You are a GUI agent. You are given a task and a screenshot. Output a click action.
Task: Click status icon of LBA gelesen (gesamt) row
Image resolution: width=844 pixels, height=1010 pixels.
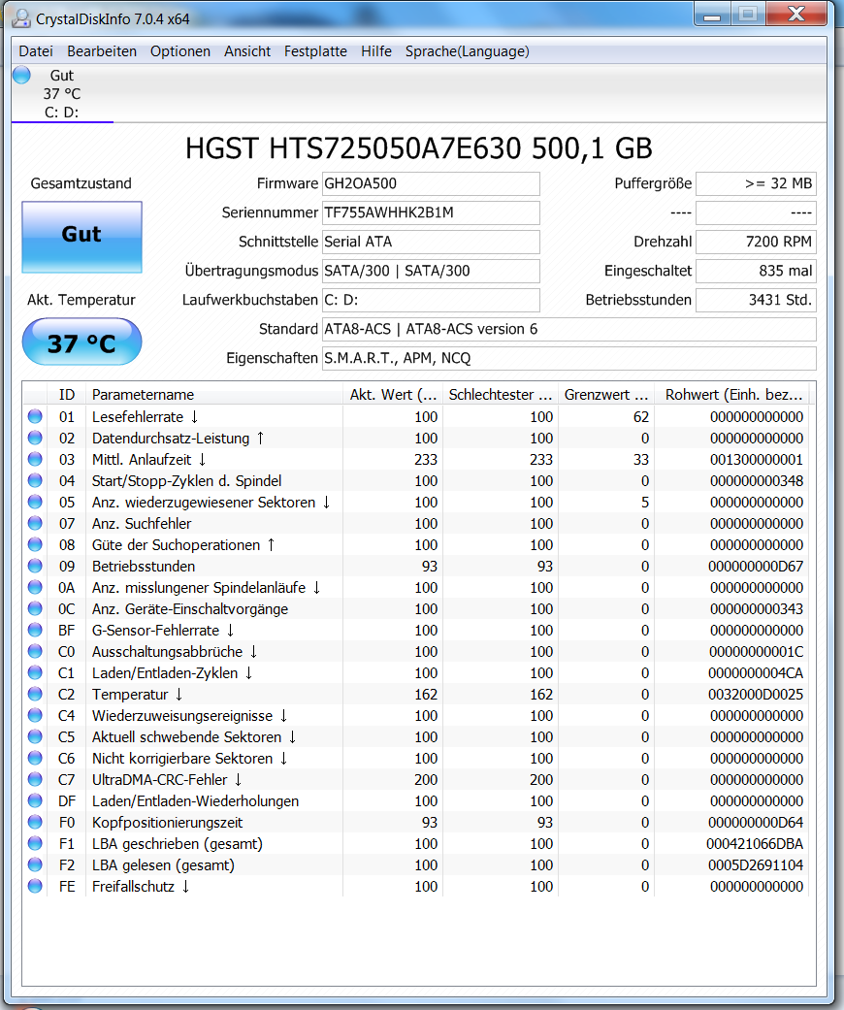pos(35,864)
